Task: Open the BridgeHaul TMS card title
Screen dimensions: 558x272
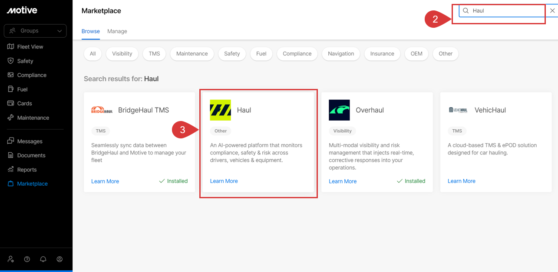Action: point(143,110)
